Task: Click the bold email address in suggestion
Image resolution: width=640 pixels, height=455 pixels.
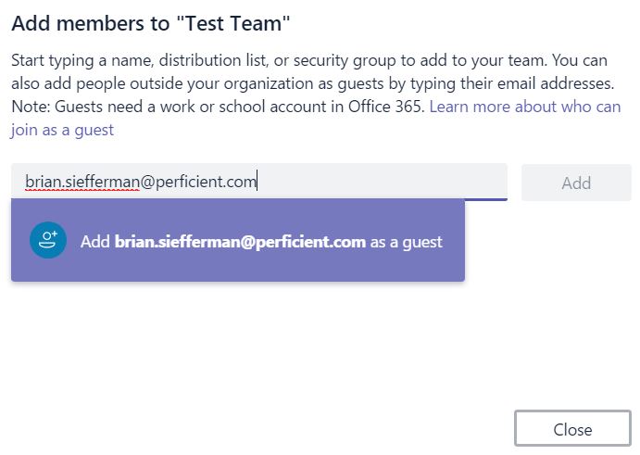Action: point(240,241)
